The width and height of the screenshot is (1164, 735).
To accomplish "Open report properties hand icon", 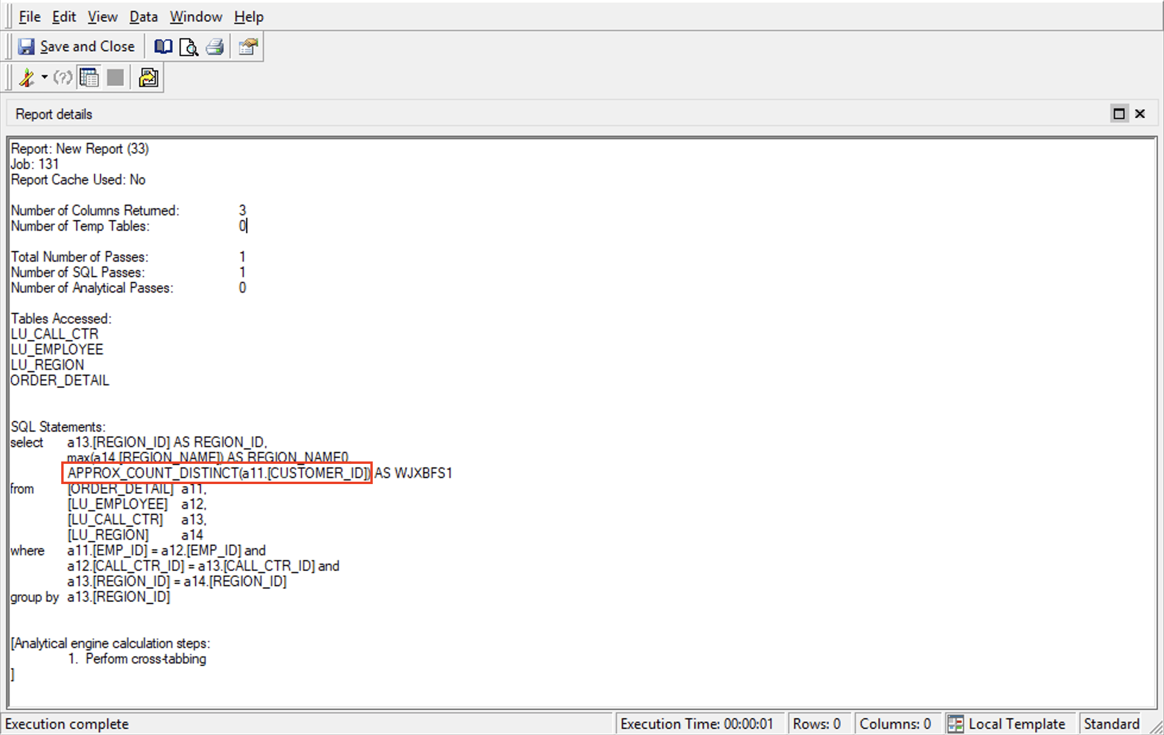I will (248, 46).
